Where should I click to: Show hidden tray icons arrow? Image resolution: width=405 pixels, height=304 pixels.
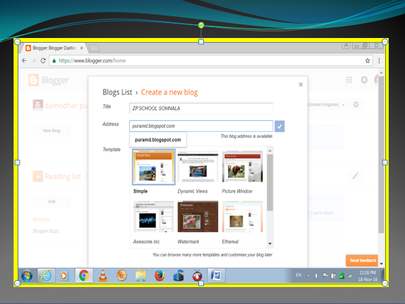(x=309, y=276)
